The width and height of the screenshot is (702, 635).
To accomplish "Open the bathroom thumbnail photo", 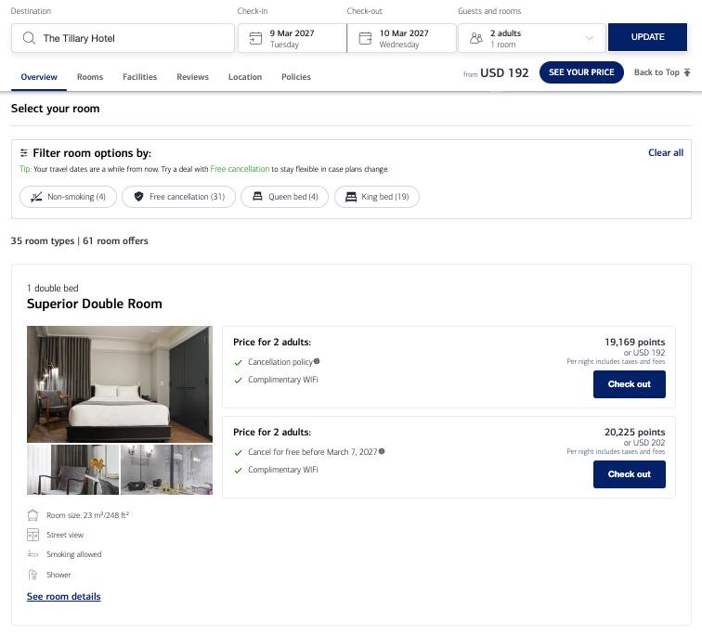I will coord(166,470).
